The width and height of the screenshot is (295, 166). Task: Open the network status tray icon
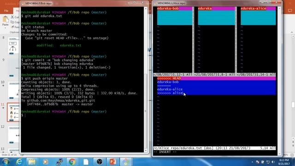point(268,162)
